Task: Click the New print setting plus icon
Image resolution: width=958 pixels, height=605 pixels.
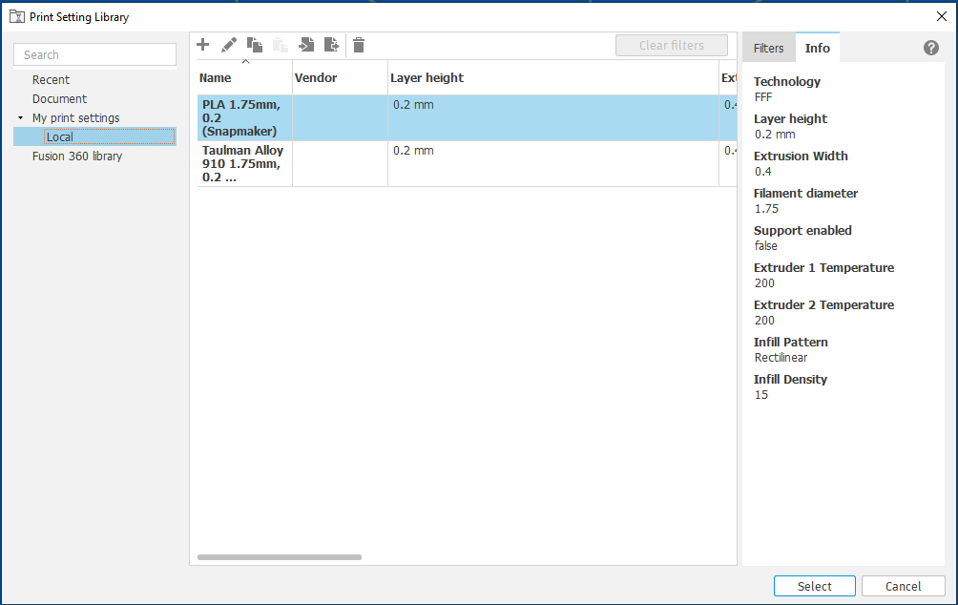Action: pyautogui.click(x=203, y=45)
